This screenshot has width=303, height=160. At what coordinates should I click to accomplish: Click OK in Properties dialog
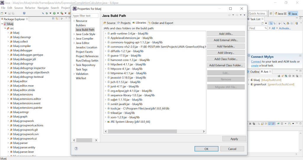pyautogui.click(x=206, y=149)
